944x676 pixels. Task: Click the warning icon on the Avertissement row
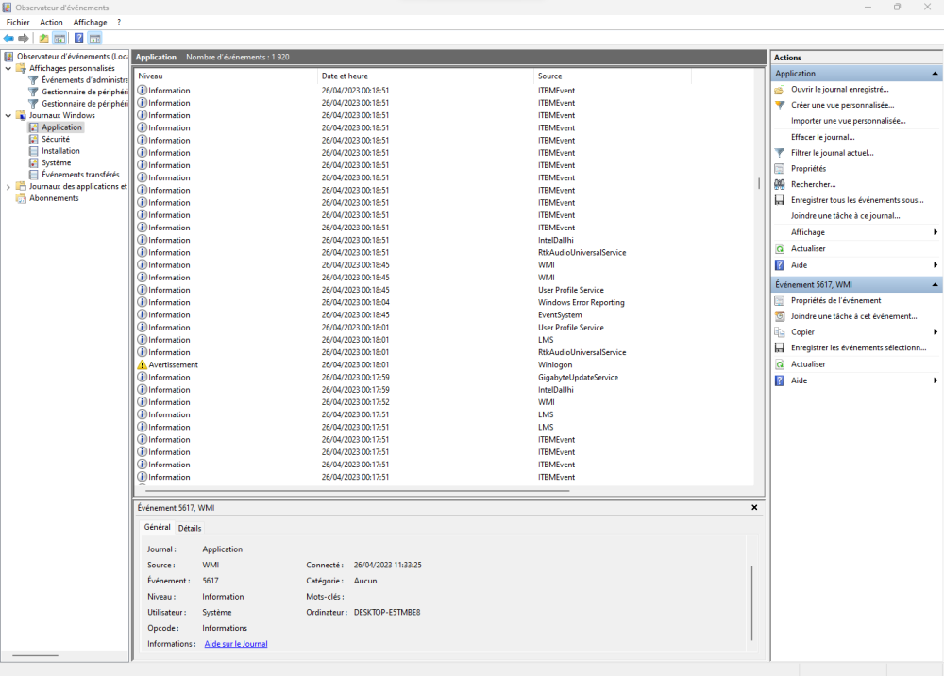143,364
